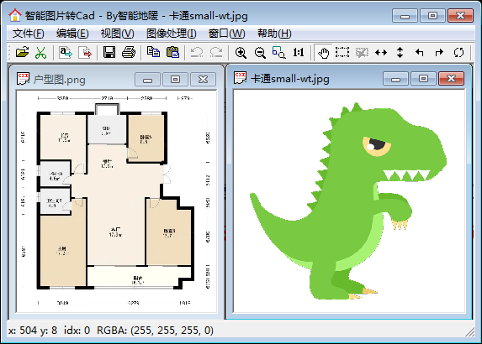Click the vertical flip arrows icon
Image resolution: width=482 pixels, height=344 pixels.
pos(400,52)
